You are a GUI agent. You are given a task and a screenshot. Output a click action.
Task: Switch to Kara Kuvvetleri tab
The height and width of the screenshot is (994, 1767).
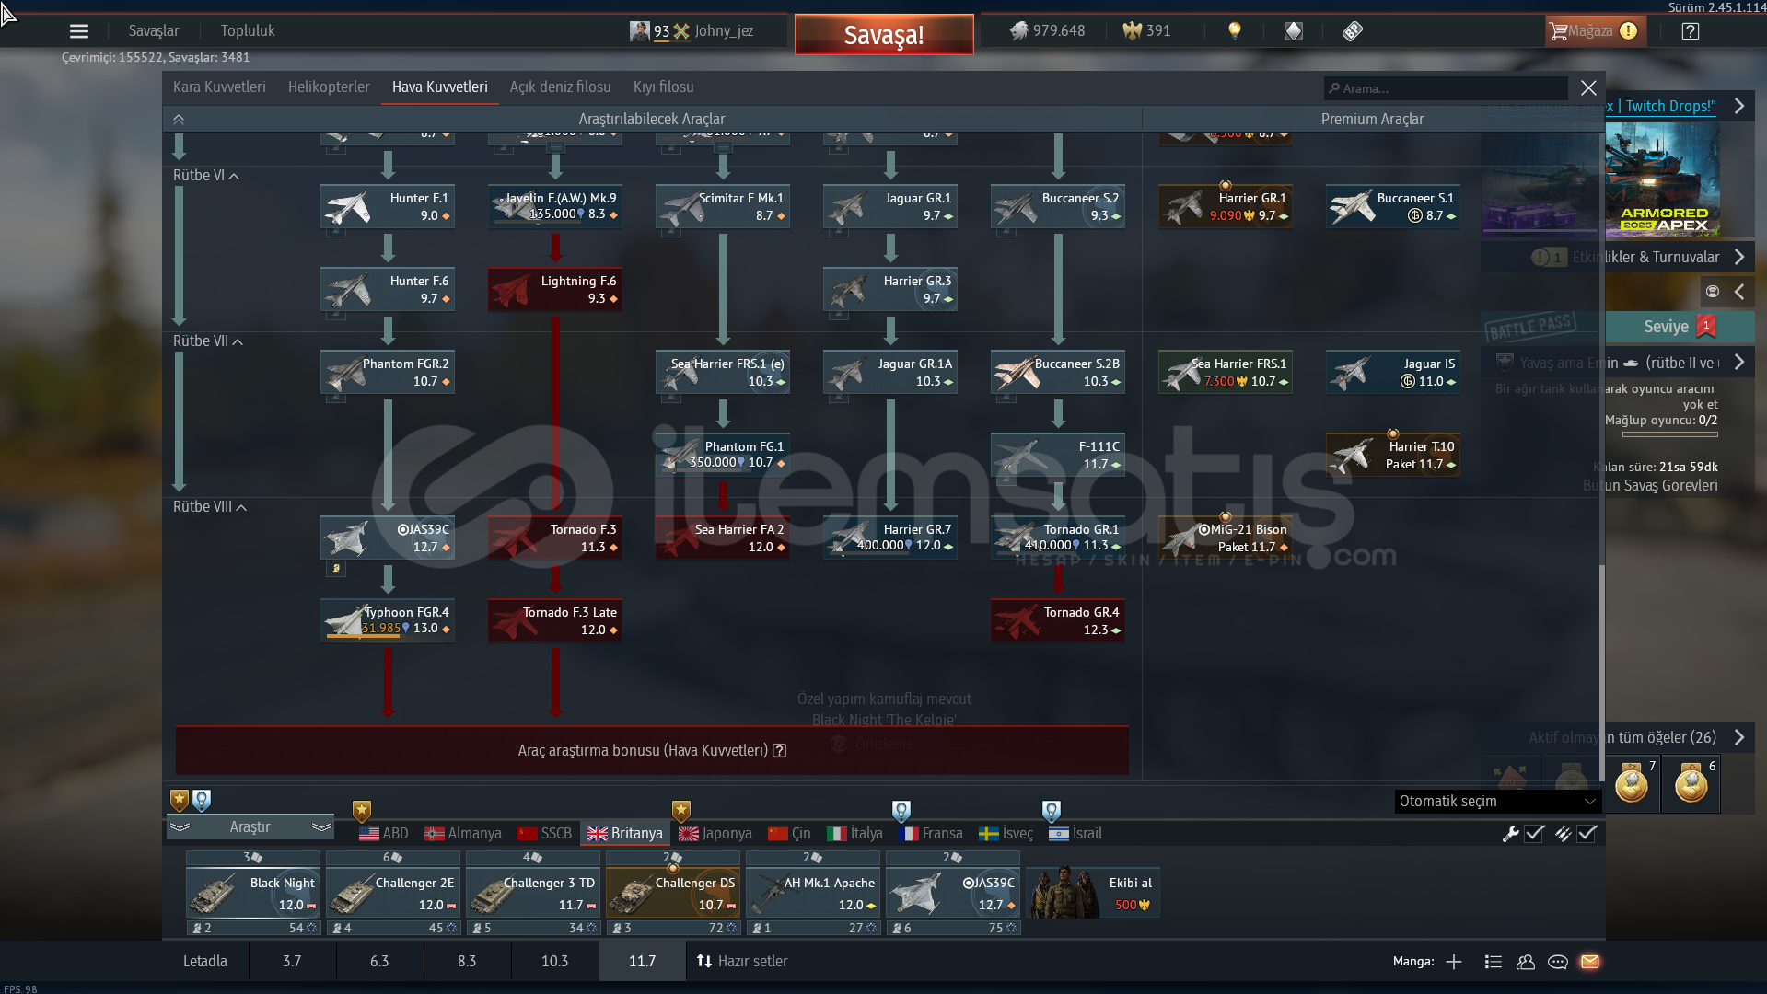[x=219, y=87]
